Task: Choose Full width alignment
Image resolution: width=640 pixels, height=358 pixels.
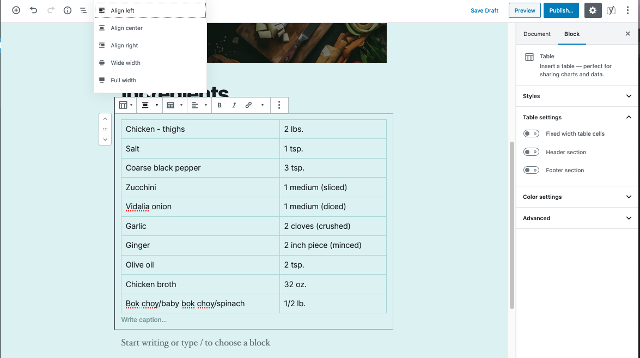Action: [150, 81]
